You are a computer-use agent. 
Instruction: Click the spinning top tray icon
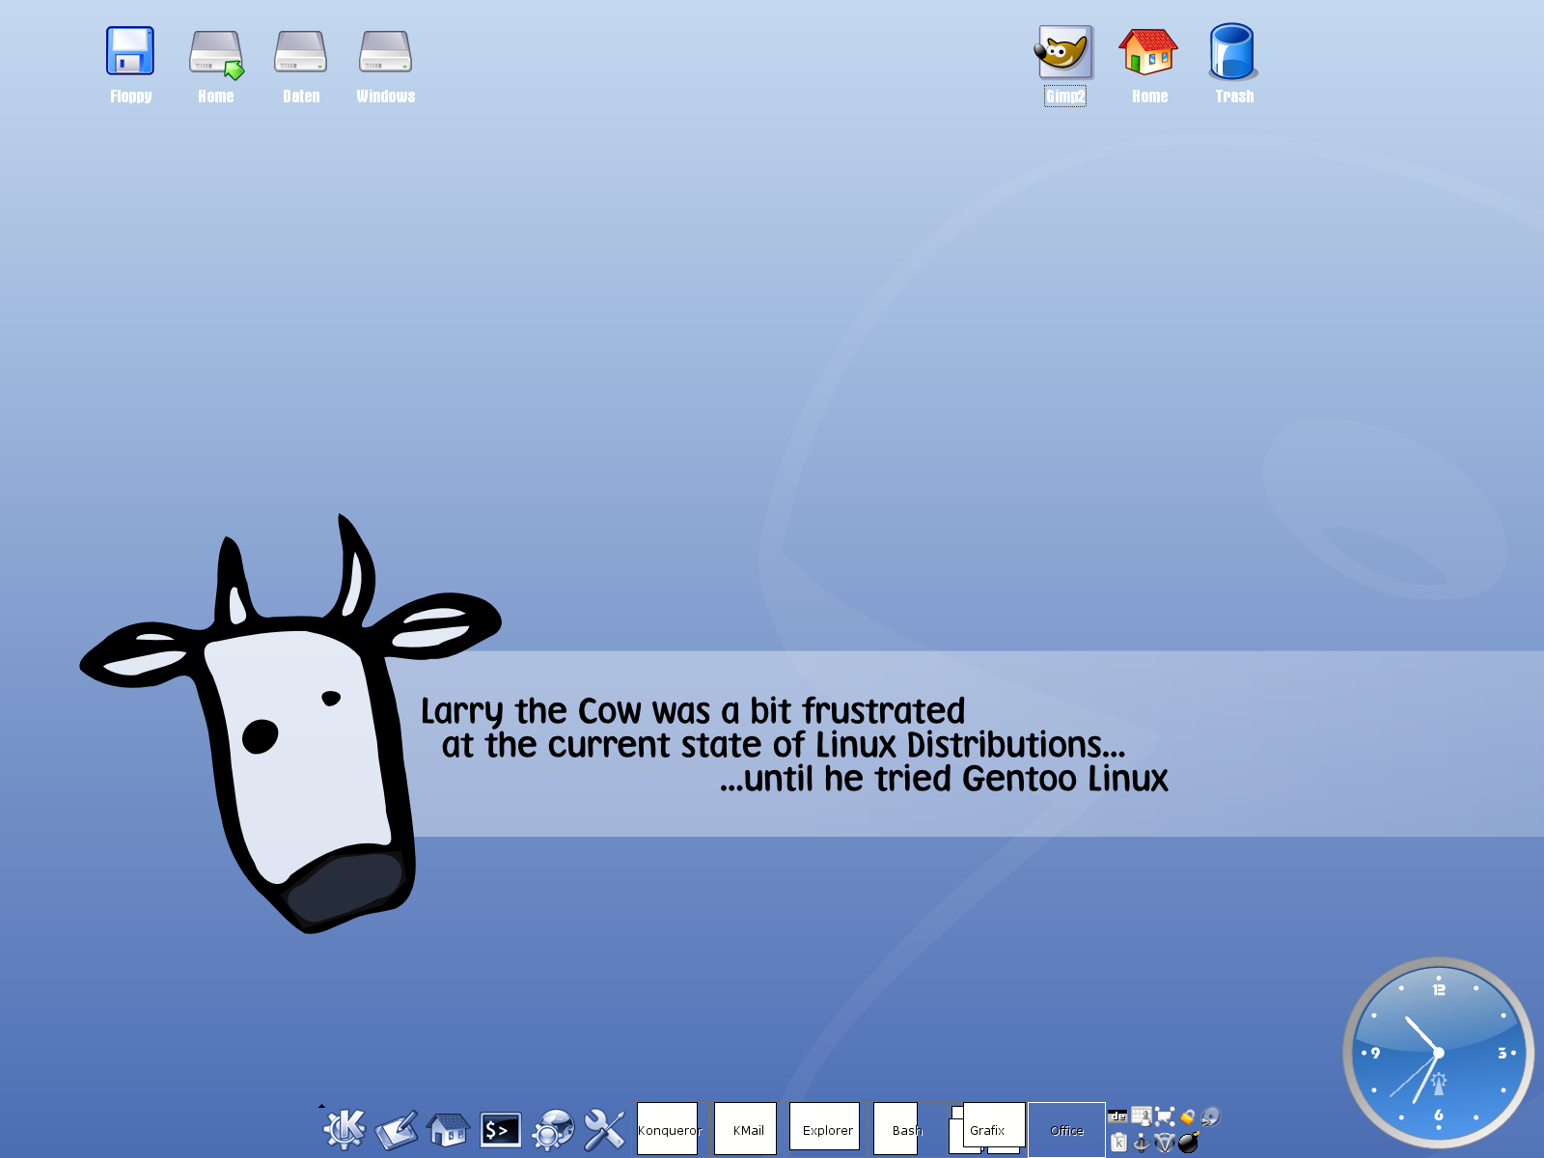(1142, 1143)
